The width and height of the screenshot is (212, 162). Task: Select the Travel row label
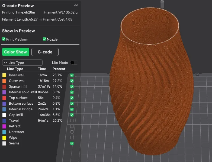(14, 121)
